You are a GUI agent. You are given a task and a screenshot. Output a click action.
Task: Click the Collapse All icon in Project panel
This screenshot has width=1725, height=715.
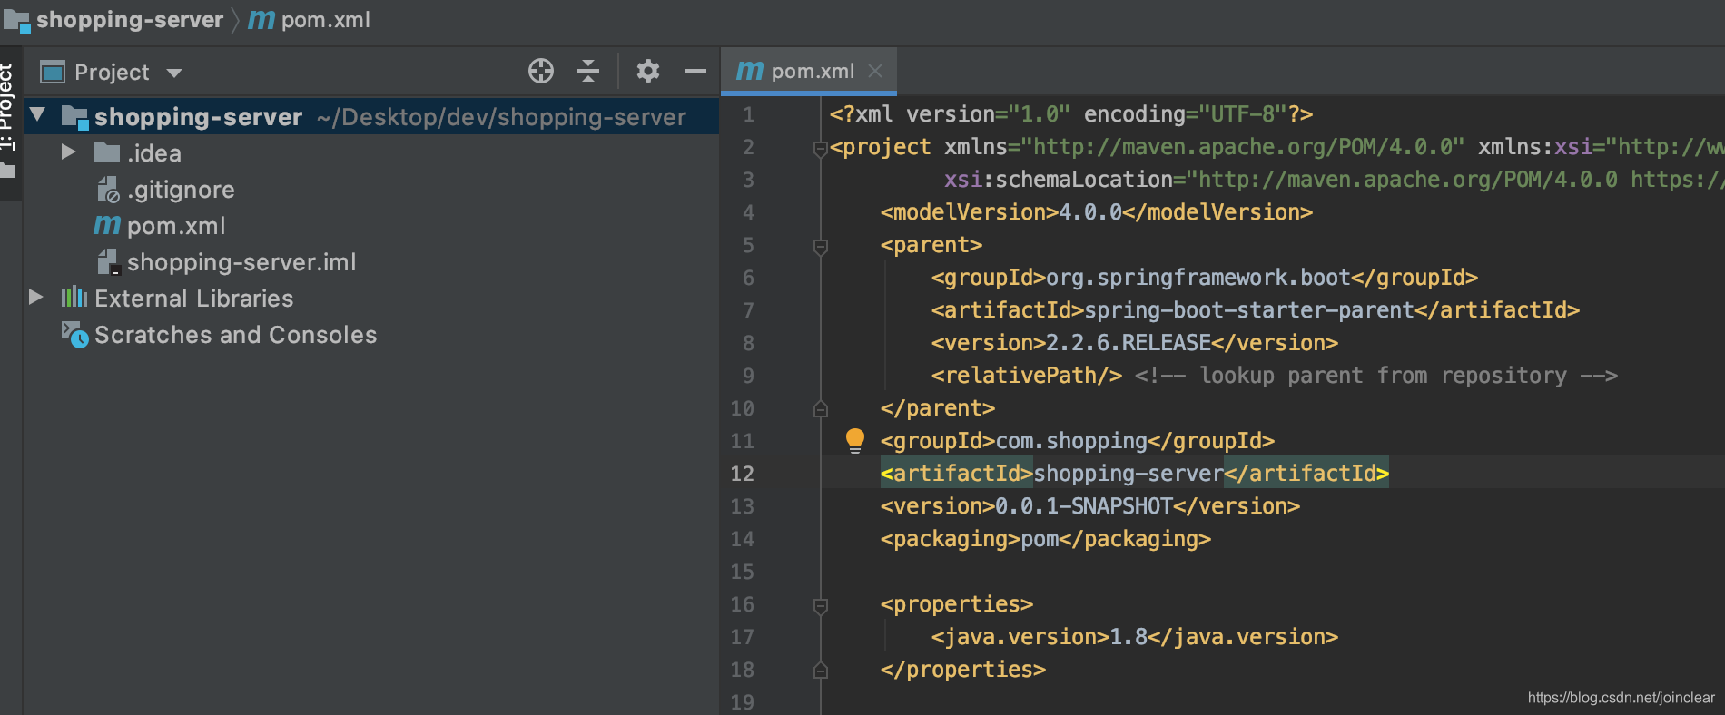(x=588, y=71)
